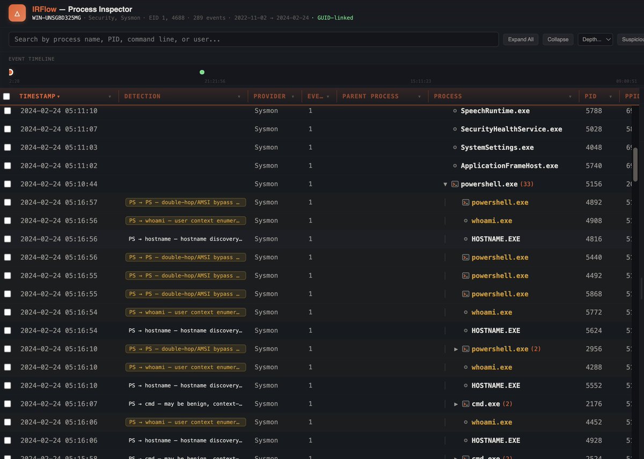Click the powershell.exe name on PID 5868 row

(500, 294)
